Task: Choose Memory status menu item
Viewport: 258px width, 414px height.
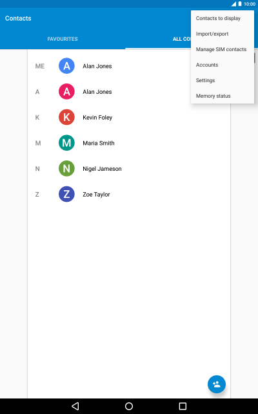Action: pyautogui.click(x=223, y=96)
